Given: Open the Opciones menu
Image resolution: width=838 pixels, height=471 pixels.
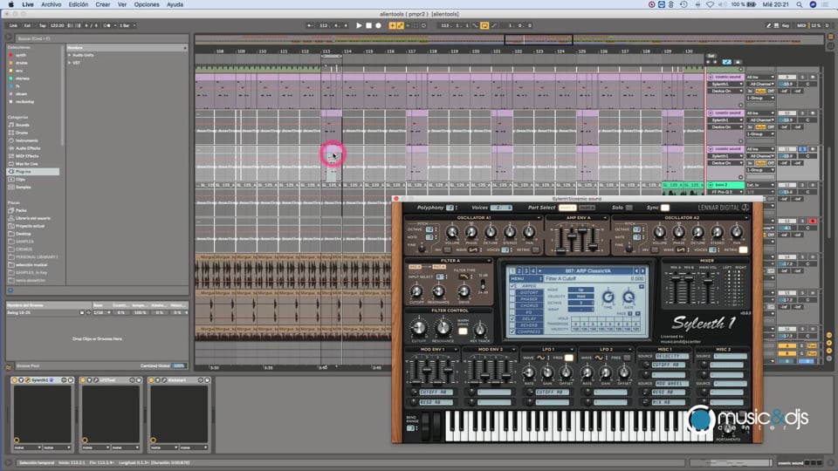Looking at the screenshot, I should pos(147,4).
